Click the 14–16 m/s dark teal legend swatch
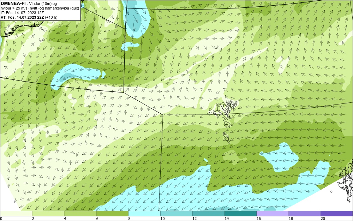Screen dimensions: 353x221 (x=240, y=214)
